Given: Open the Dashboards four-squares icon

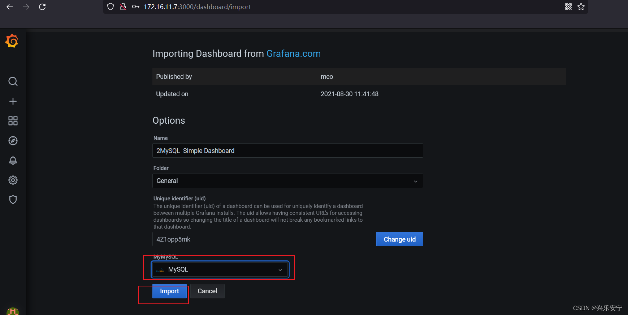Looking at the screenshot, I should pos(13,121).
